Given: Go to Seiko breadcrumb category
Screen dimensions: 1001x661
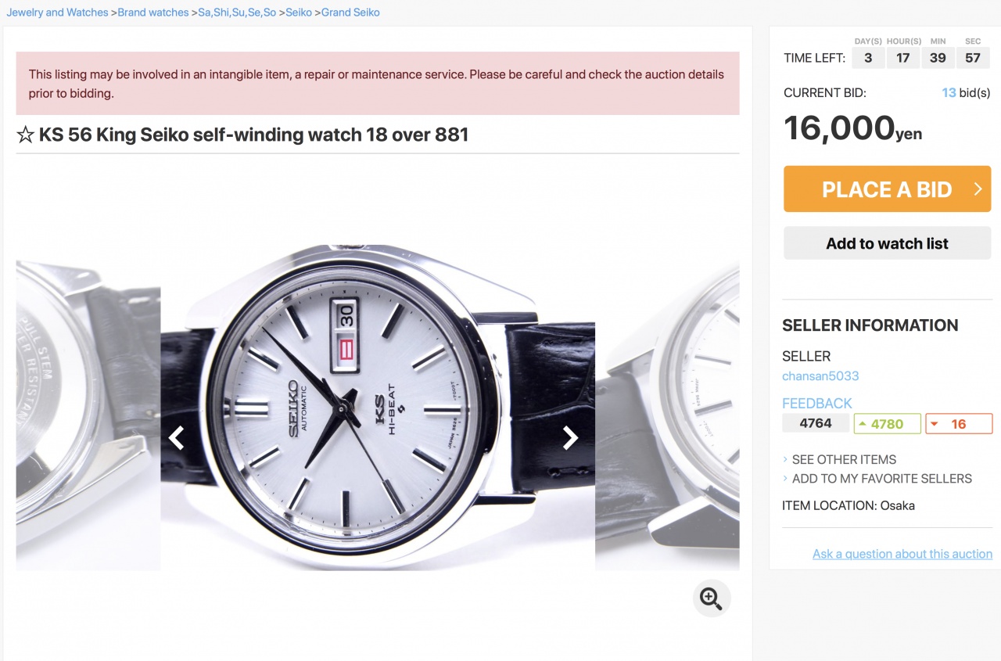Looking at the screenshot, I should pyautogui.click(x=299, y=13).
